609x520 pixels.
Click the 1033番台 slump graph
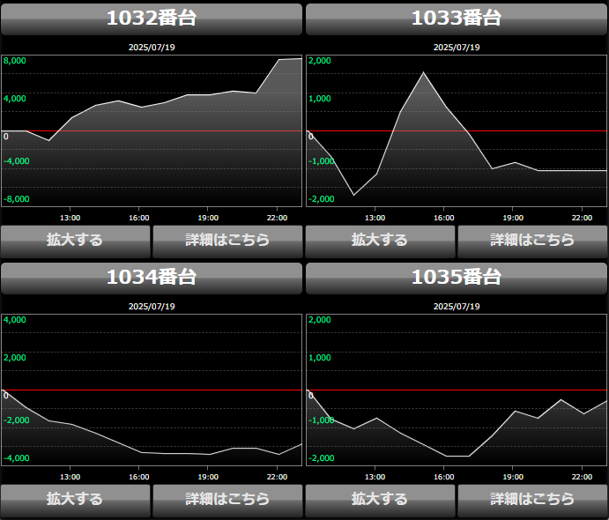point(457,130)
